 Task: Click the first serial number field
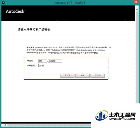tap(43, 61)
